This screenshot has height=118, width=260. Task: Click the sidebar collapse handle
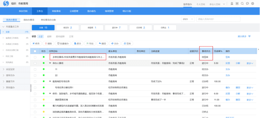[31, 88]
